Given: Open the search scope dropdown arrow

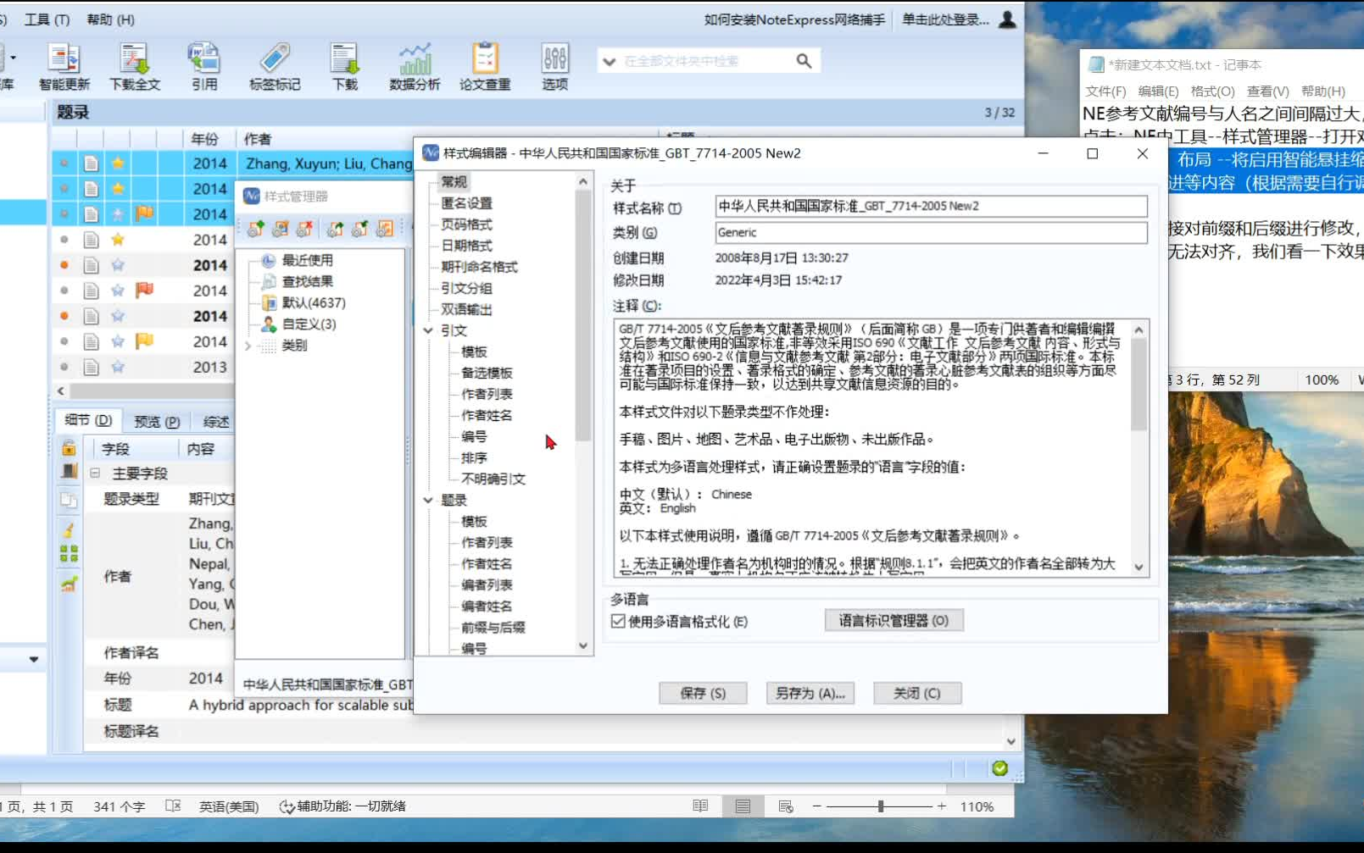Looking at the screenshot, I should tap(609, 61).
